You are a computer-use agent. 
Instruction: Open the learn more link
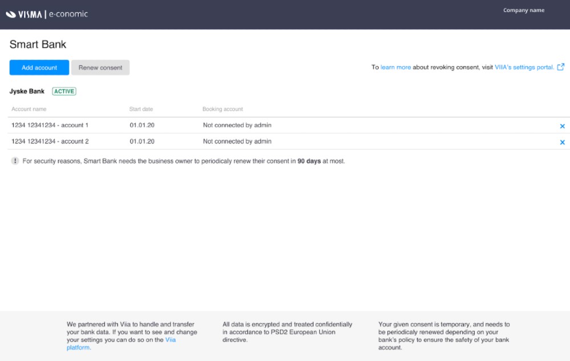396,67
